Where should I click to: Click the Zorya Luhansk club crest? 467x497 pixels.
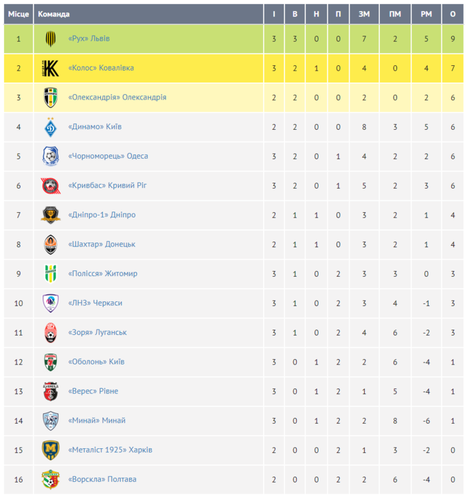point(51,332)
